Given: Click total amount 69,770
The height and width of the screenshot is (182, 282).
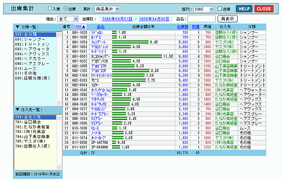Looking at the screenshot, I should point(182,153).
